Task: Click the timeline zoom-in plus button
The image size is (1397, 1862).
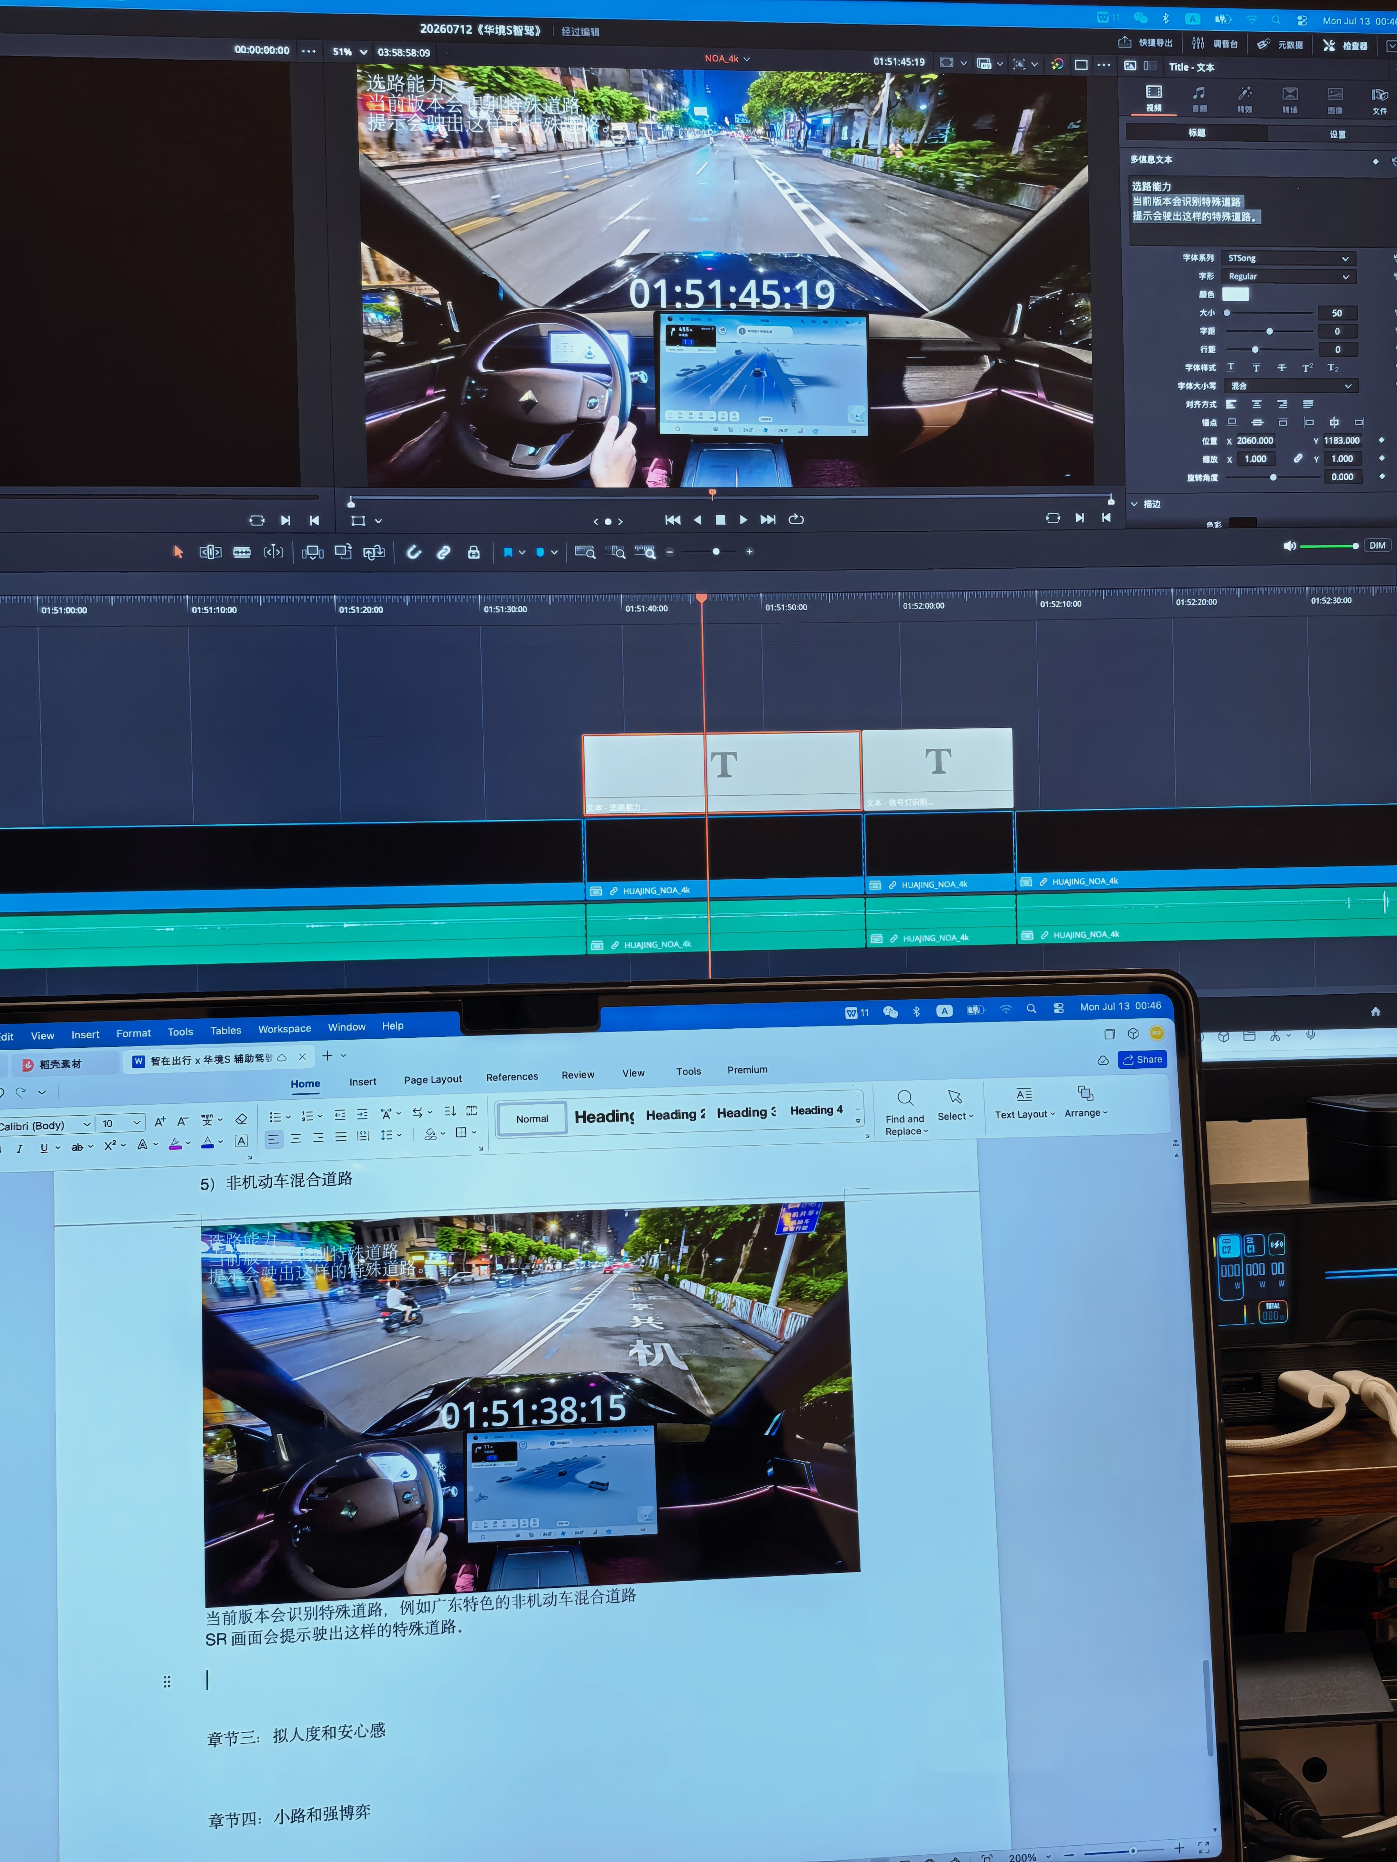Action: point(750,551)
